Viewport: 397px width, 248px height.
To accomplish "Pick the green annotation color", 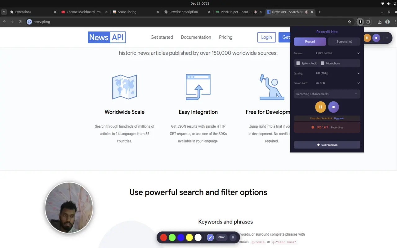I will pos(172,237).
